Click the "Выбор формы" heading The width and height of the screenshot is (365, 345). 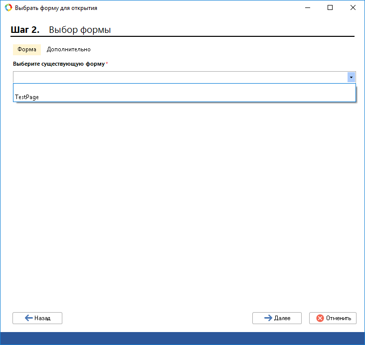[x=80, y=30]
